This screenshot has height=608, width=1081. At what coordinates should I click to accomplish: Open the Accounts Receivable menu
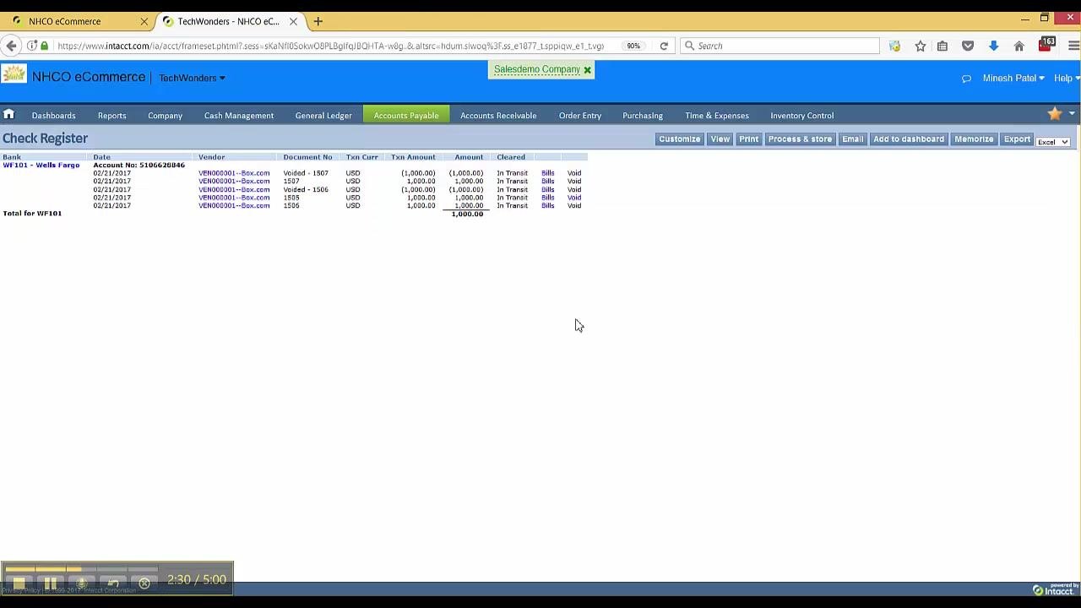(x=498, y=115)
